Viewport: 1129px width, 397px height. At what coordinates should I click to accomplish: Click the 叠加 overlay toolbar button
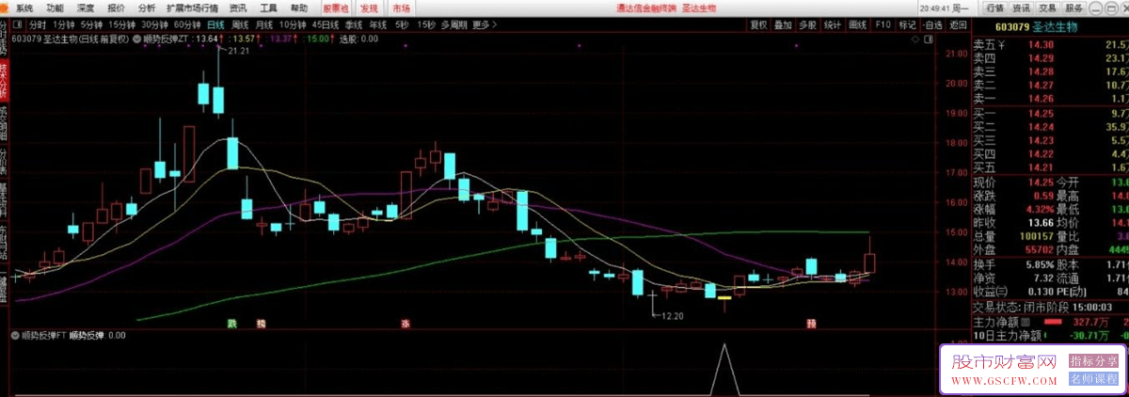point(783,24)
